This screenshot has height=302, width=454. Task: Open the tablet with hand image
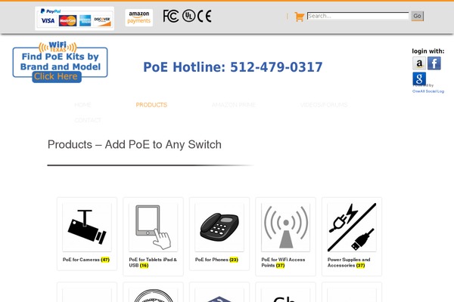pyautogui.click(x=153, y=226)
